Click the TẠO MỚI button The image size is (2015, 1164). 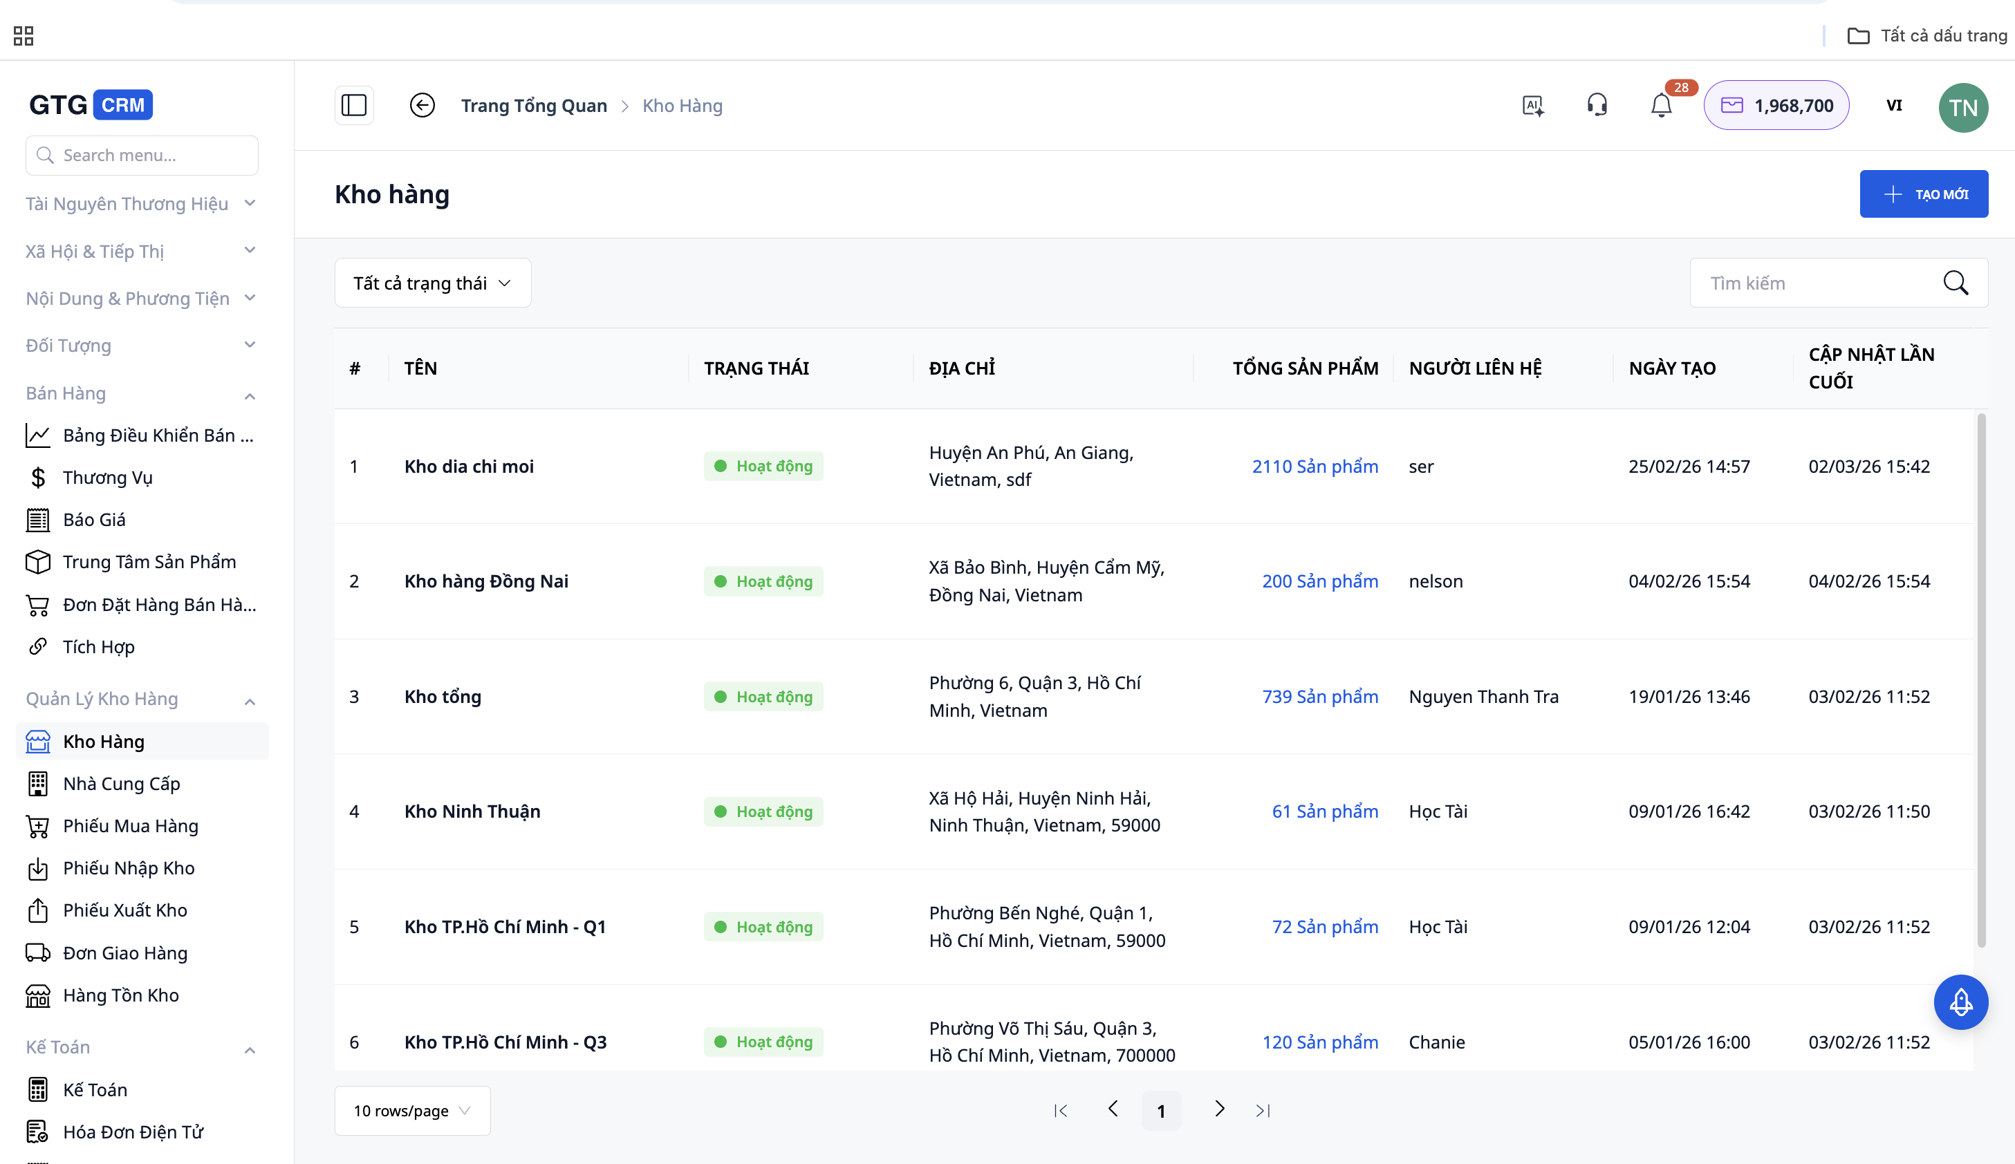(1923, 194)
